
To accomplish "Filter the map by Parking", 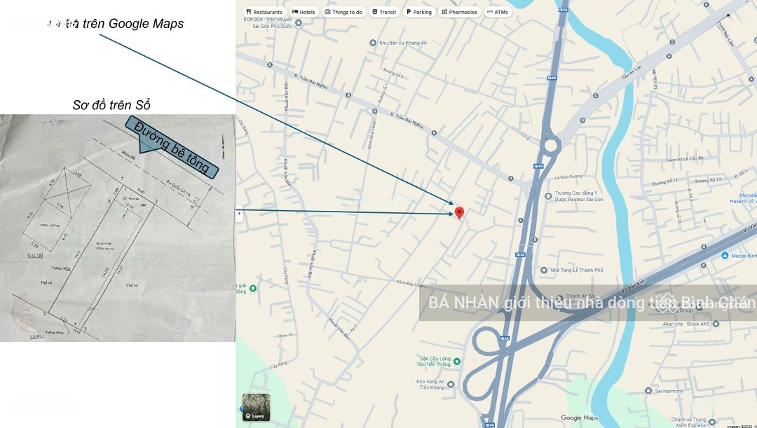I will tap(418, 12).
